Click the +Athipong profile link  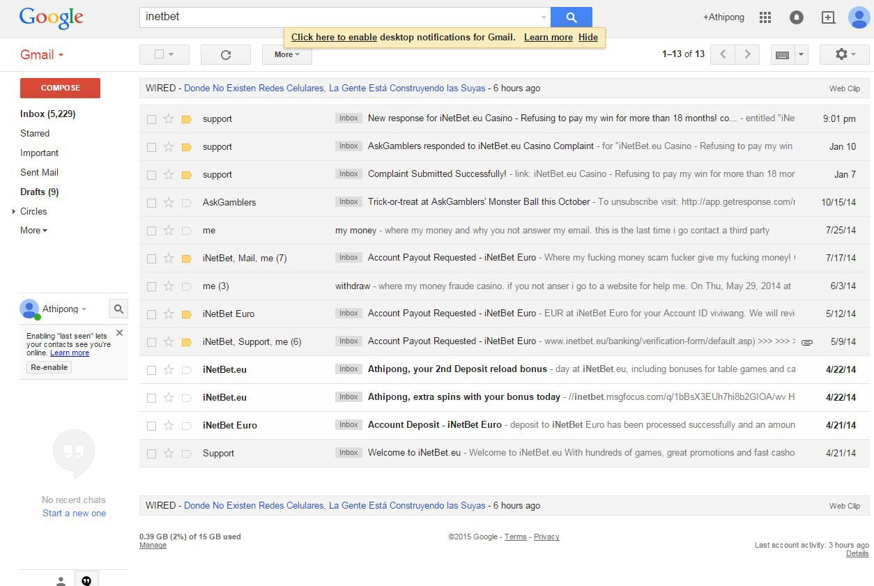[723, 17]
